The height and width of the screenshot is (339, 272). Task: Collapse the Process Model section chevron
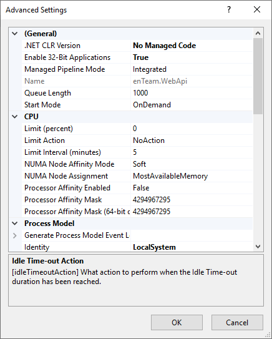pyautogui.click(x=15, y=224)
